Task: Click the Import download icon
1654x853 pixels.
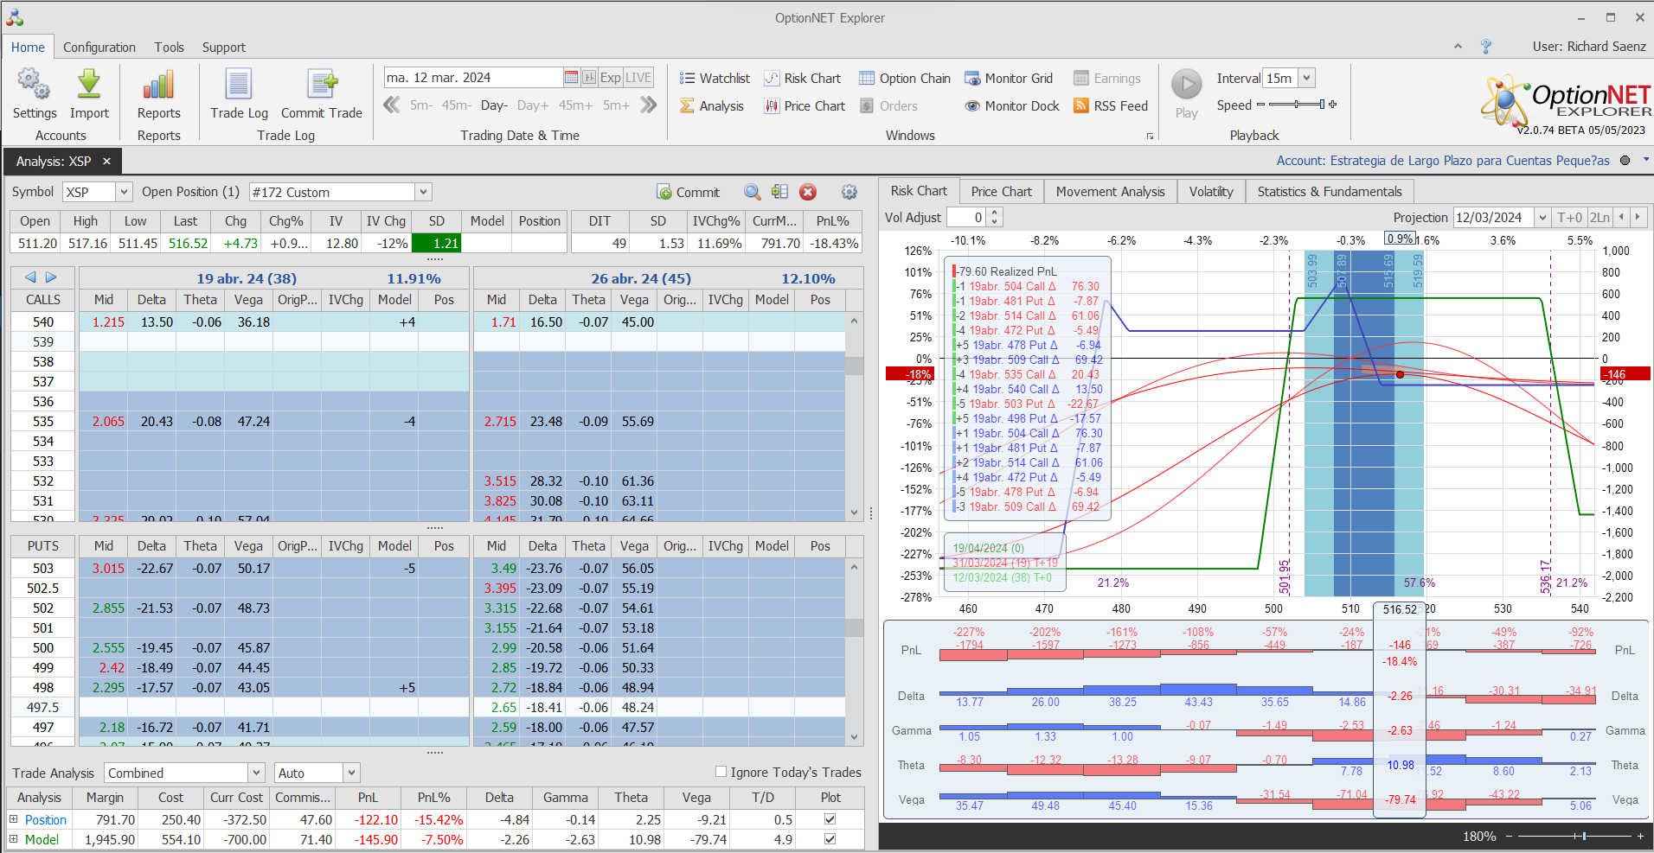Action: tap(89, 85)
